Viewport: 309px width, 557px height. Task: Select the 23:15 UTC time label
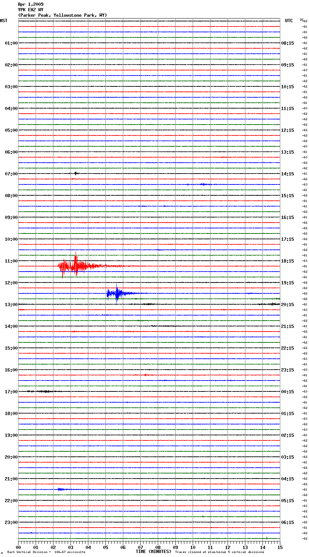point(288,370)
